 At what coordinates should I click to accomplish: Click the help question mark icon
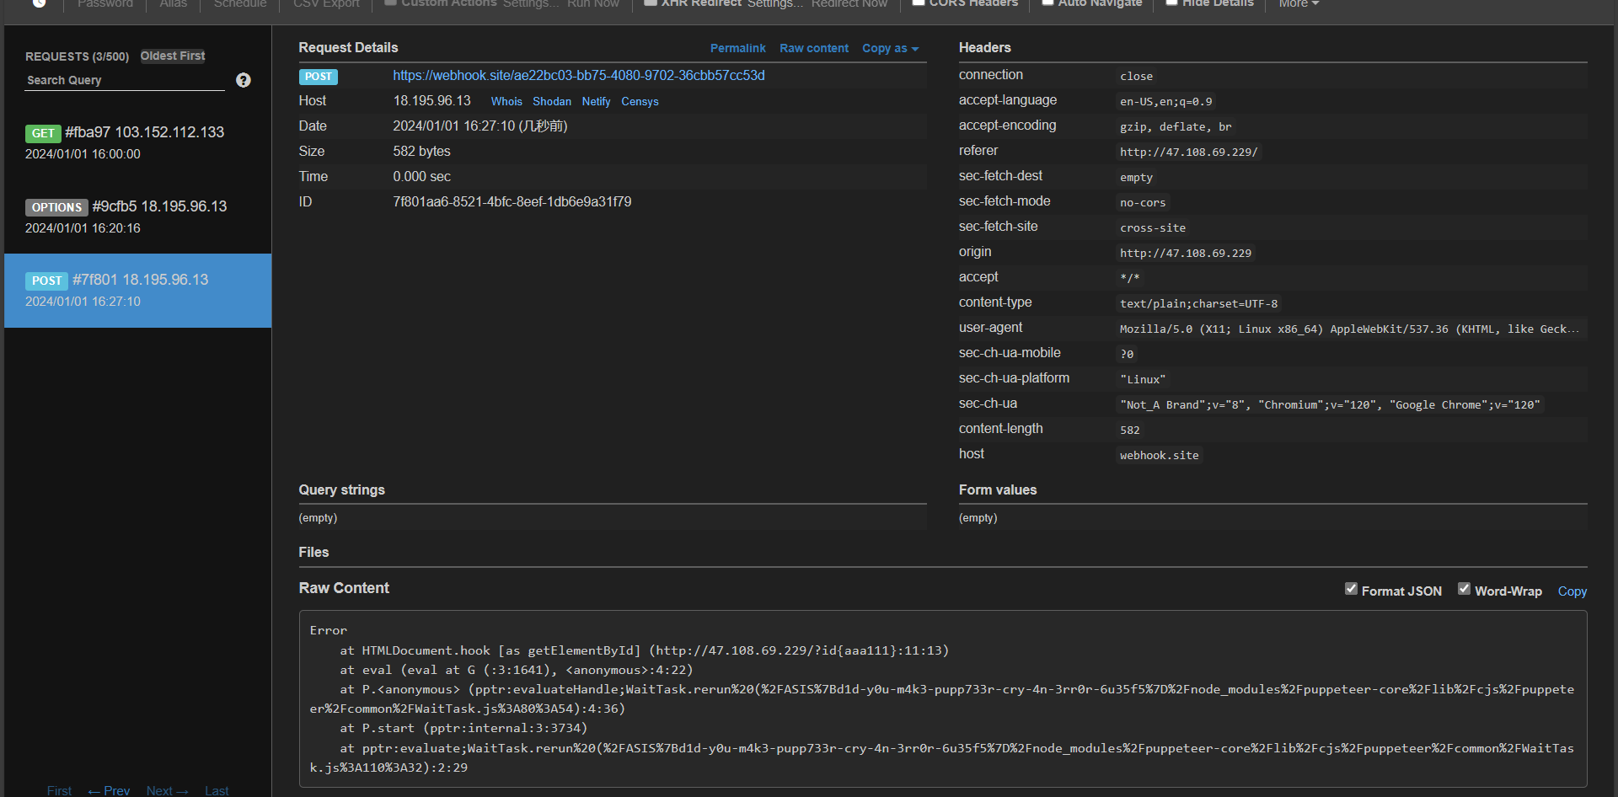click(x=244, y=80)
